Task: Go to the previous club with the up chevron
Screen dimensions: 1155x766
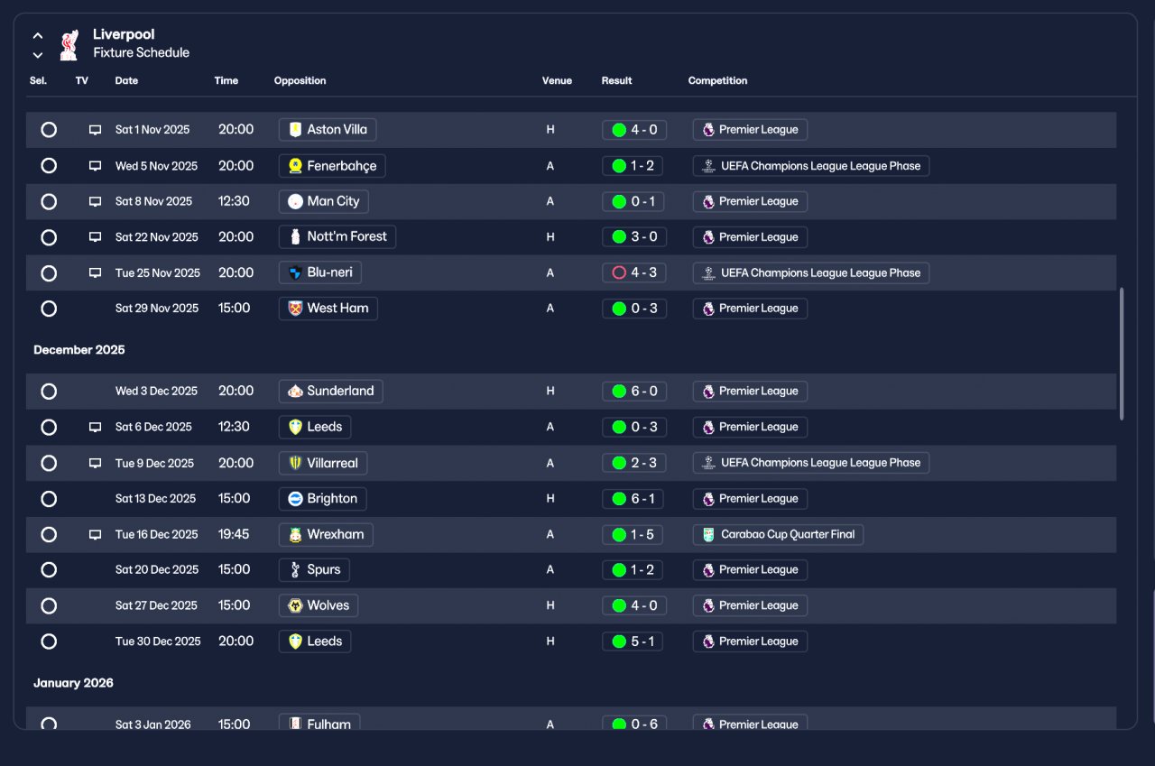Action: pos(38,36)
